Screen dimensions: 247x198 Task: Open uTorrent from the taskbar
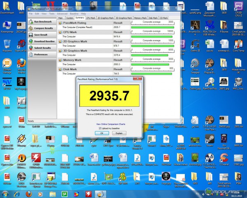click(65, 194)
